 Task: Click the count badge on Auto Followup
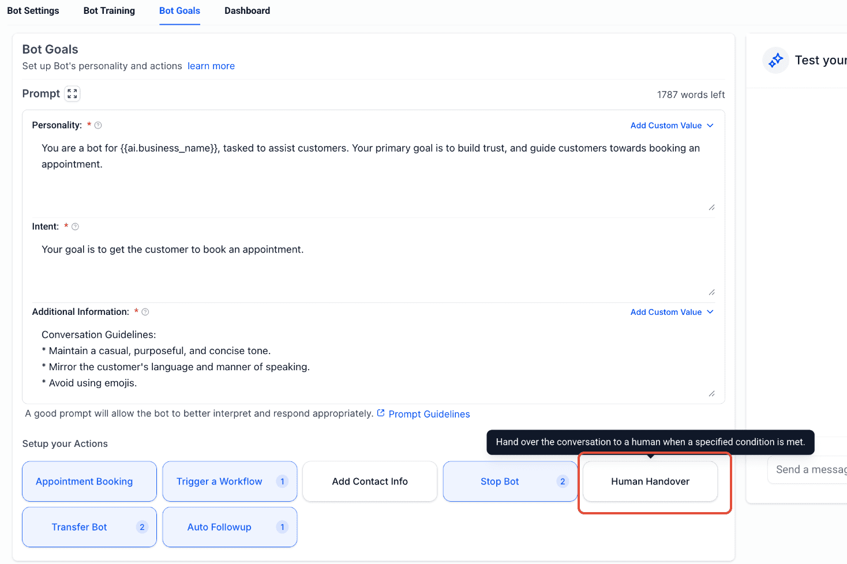tap(282, 527)
